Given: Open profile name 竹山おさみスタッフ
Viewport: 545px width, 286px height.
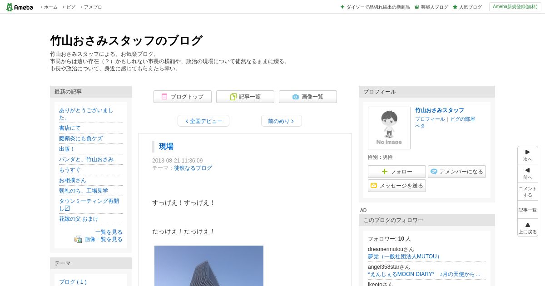Looking at the screenshot, I should tap(440, 110).
